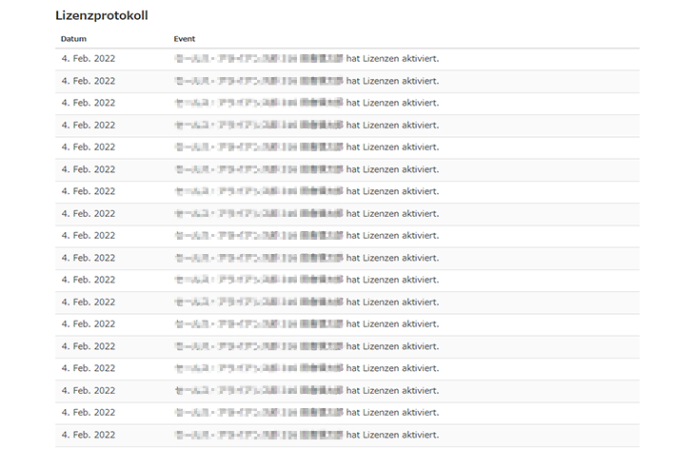Click the blurred user name in the twelfth row
The width and height of the screenshot is (693, 449).
pos(258,303)
